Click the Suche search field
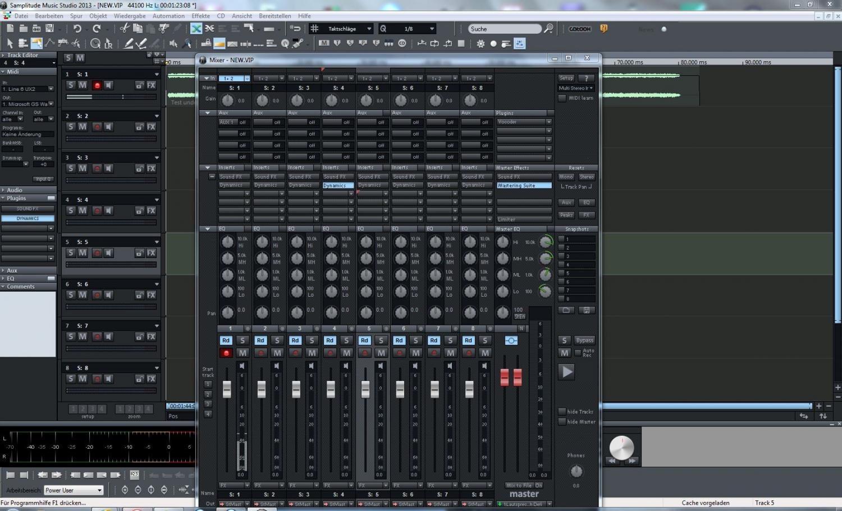 click(504, 29)
